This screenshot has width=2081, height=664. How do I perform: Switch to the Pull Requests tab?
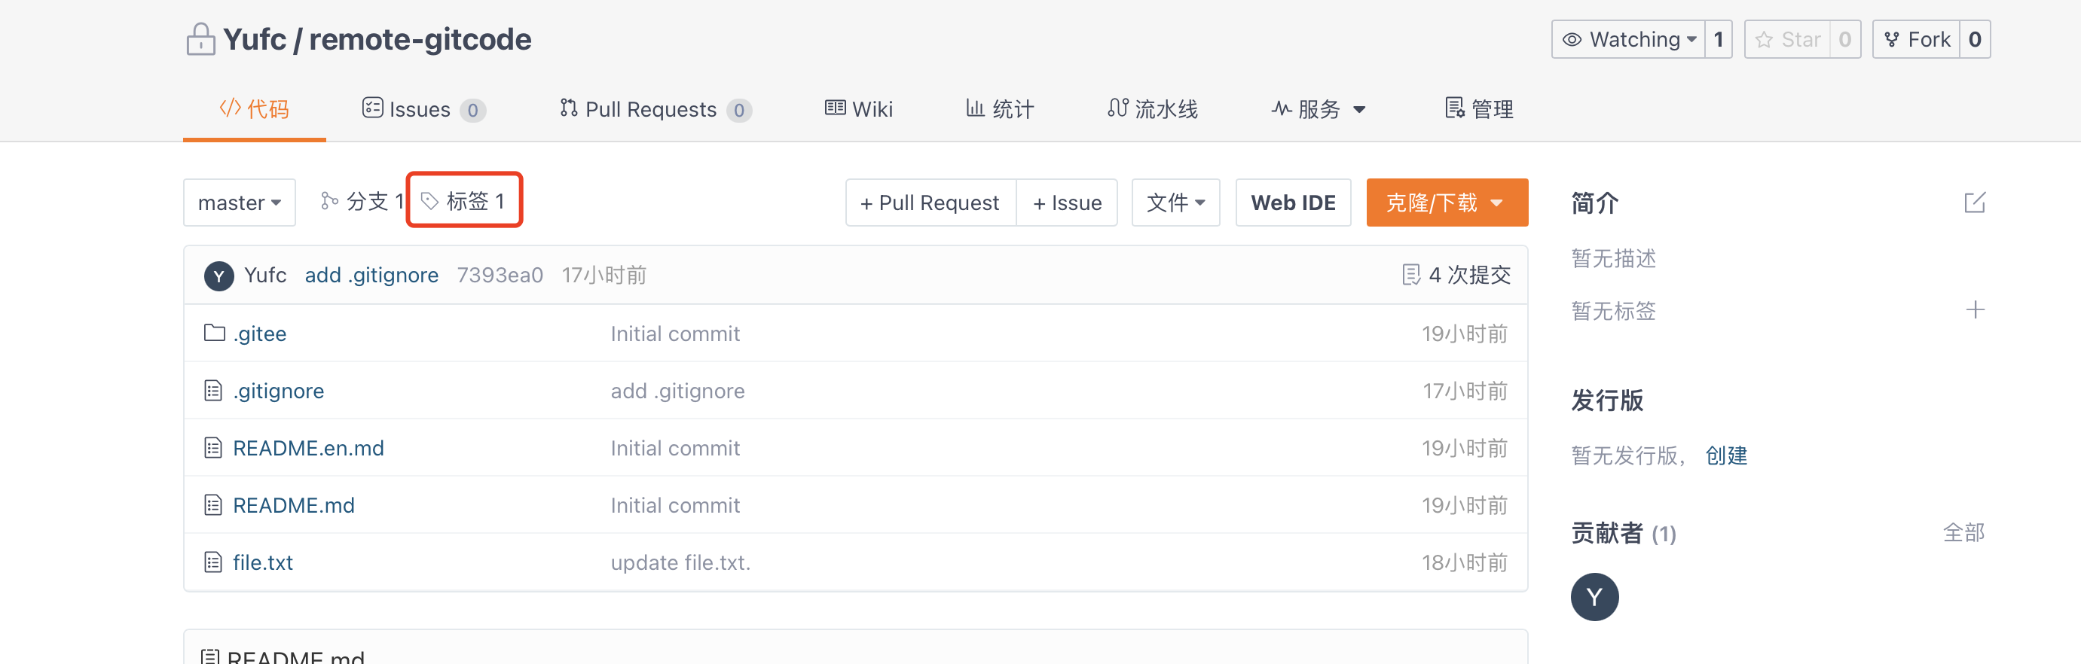654,109
